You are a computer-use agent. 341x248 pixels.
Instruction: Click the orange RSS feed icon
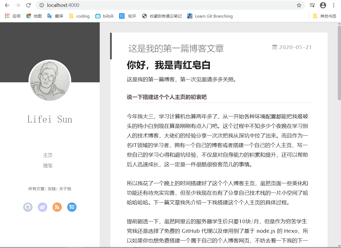click(x=57, y=207)
